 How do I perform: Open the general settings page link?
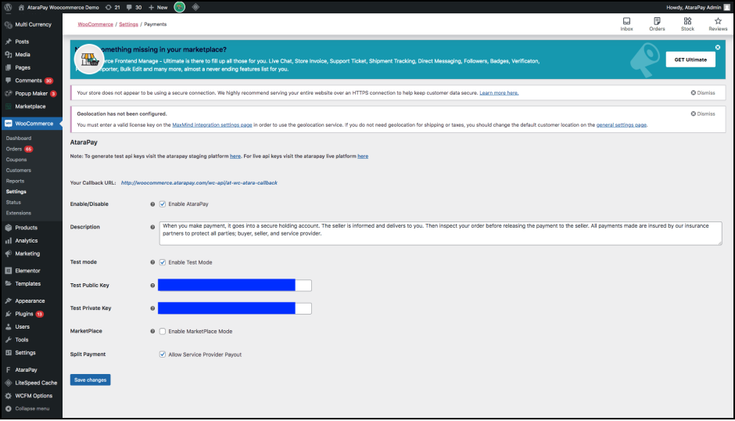tap(621, 125)
